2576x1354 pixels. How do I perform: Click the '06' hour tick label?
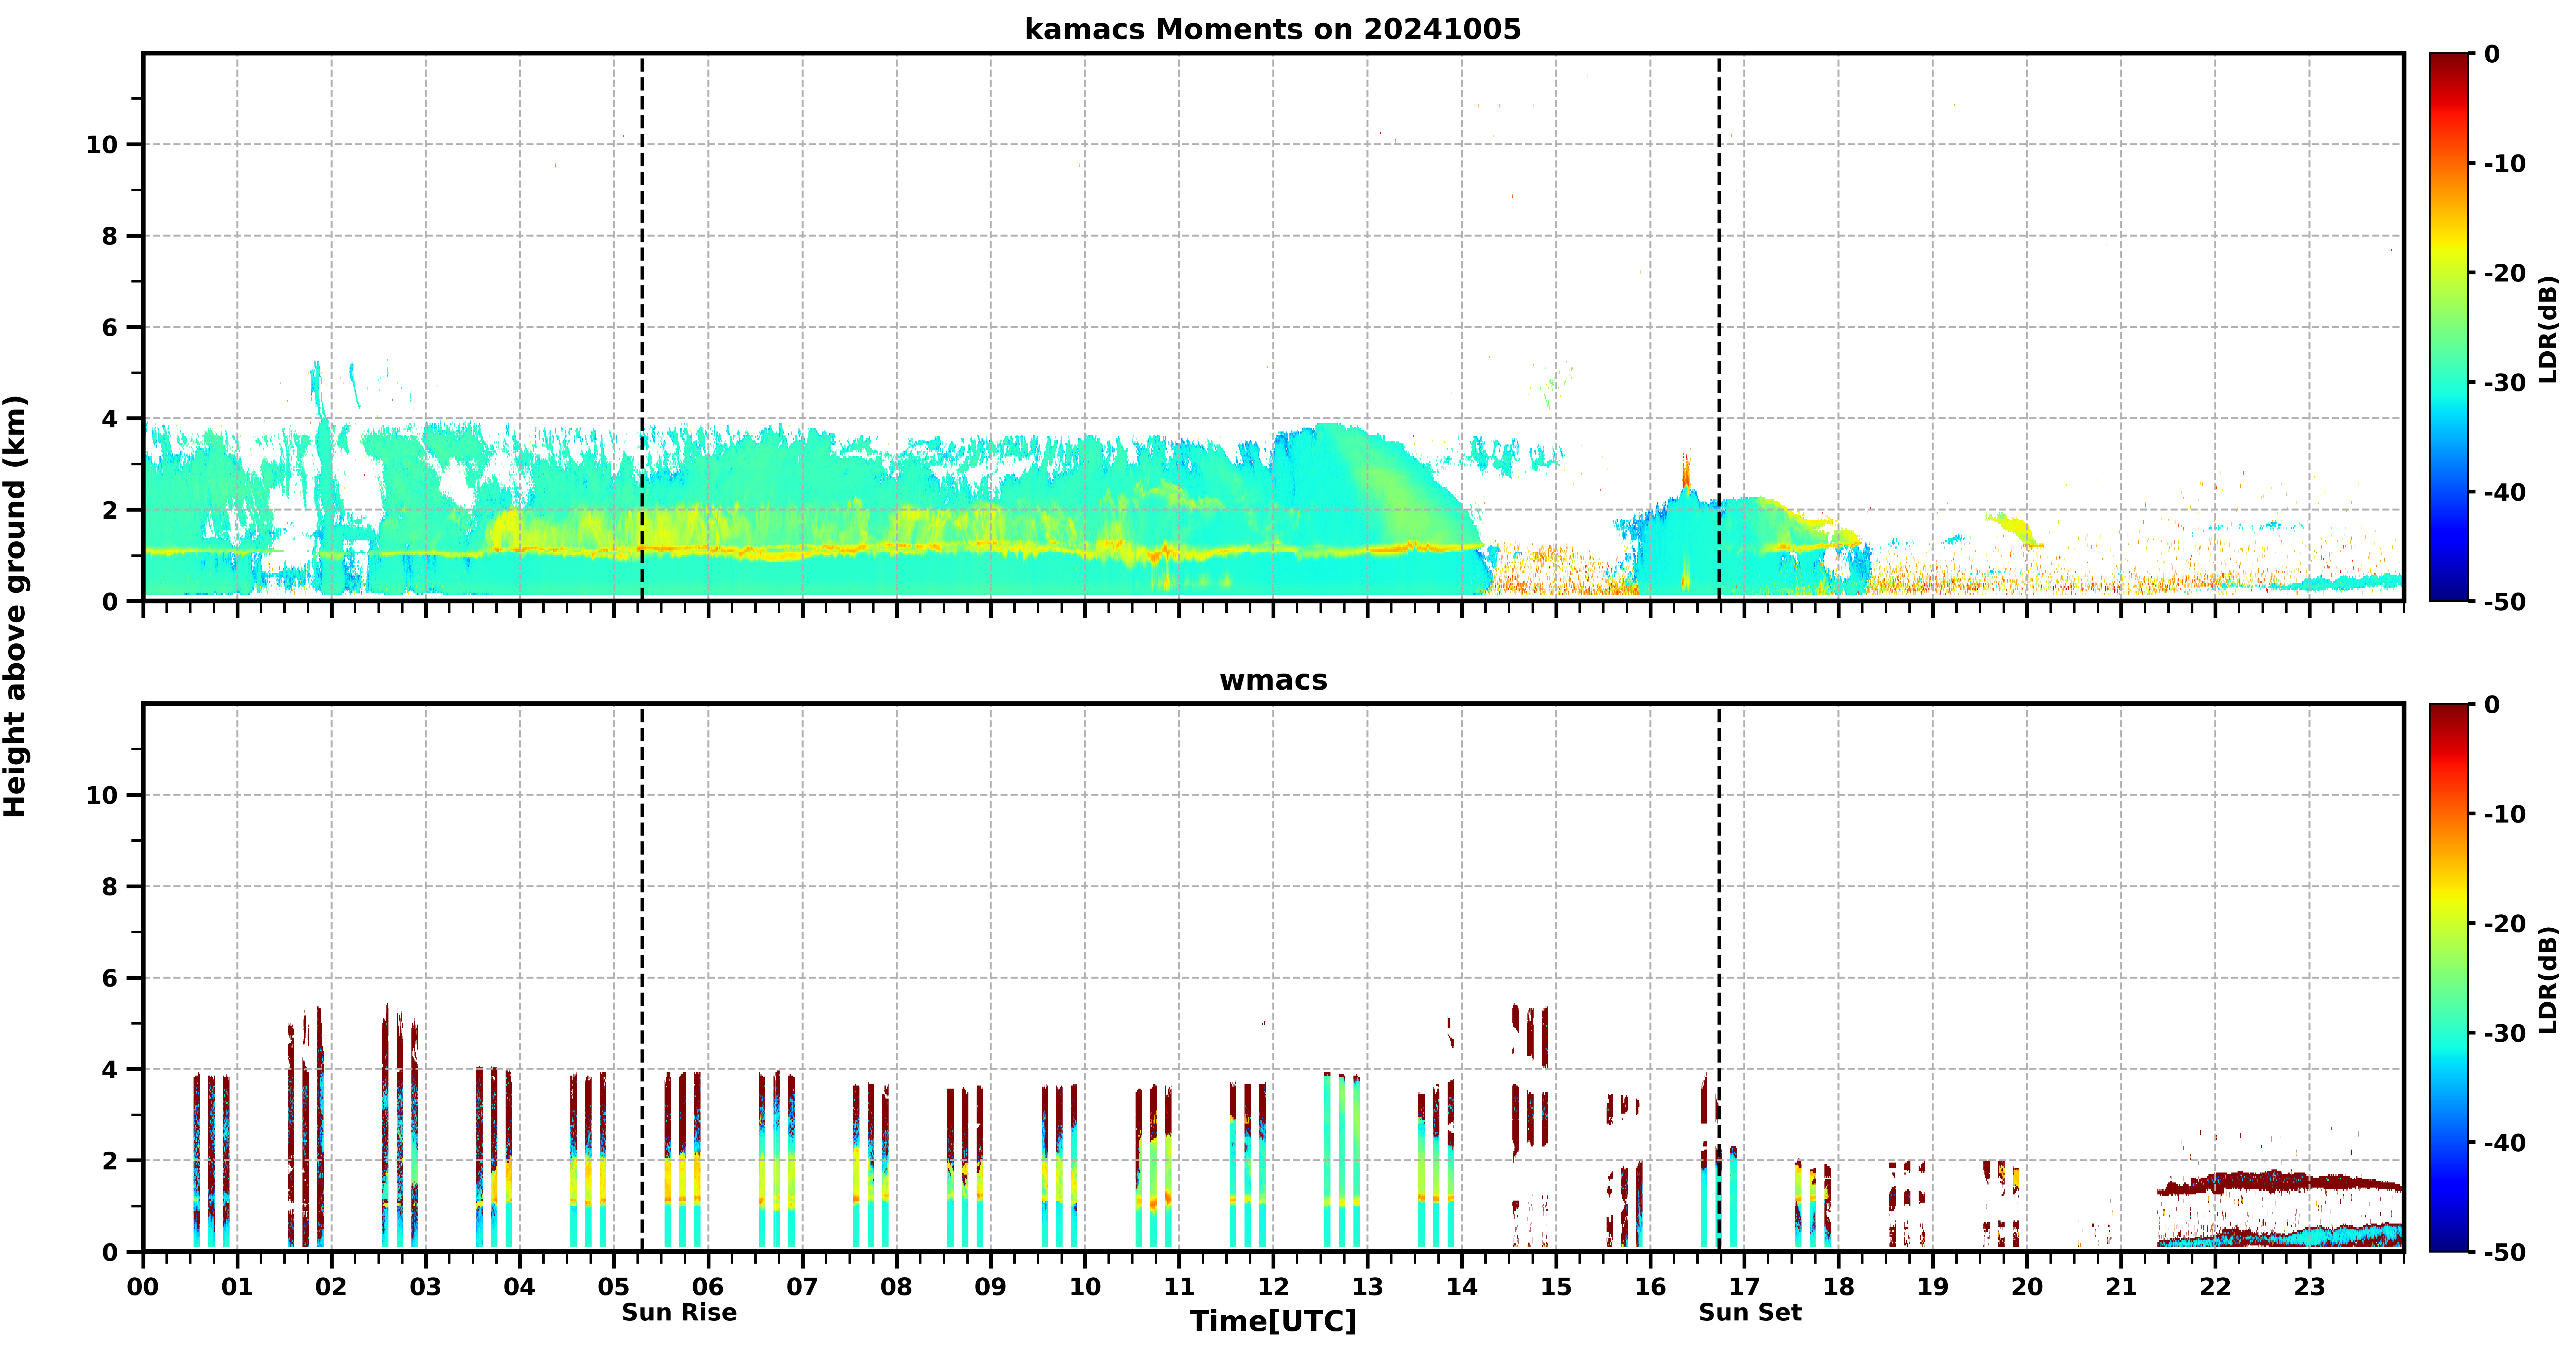point(708,1287)
